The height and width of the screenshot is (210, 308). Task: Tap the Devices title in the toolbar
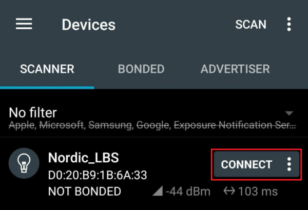tap(89, 25)
